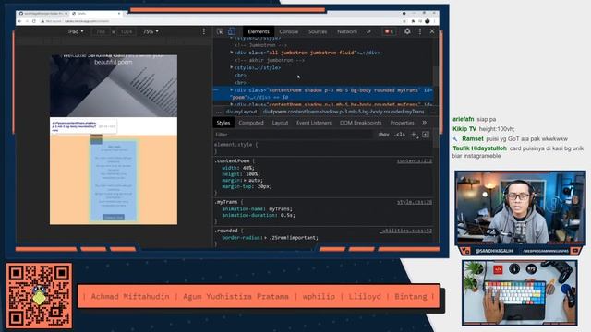Close the second browser tab
The height and width of the screenshot is (332, 591).
click(x=119, y=13)
